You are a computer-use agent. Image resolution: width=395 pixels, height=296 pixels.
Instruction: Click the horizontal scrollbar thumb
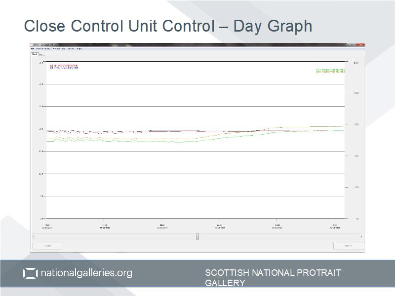(197, 237)
